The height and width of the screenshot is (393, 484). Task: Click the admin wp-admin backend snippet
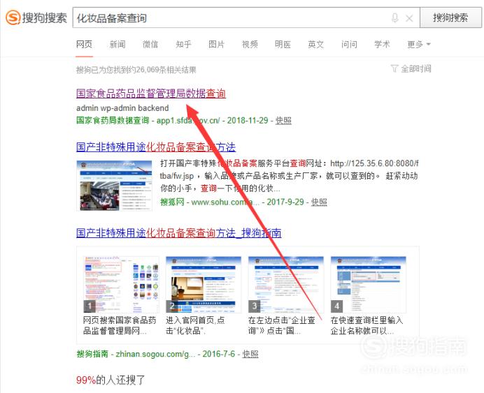click(x=122, y=108)
